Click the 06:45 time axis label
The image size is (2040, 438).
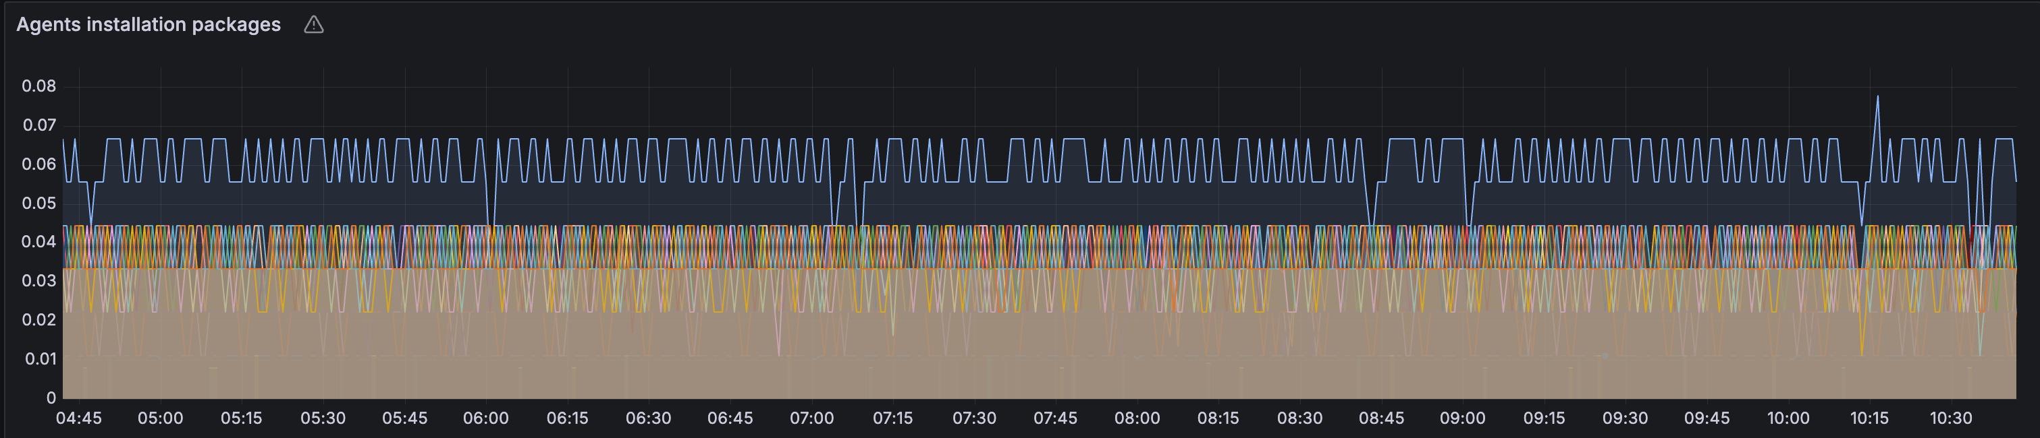[730, 418]
